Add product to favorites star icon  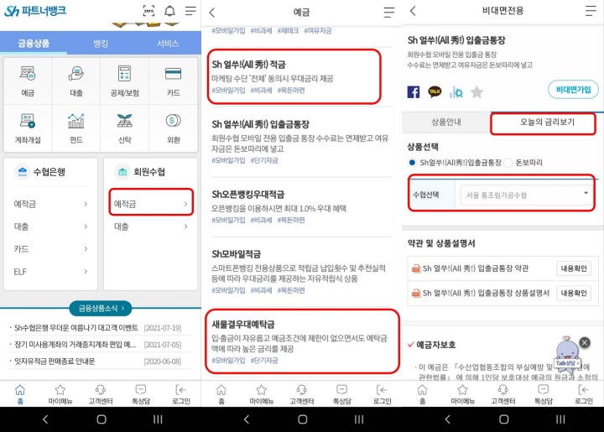pos(476,92)
